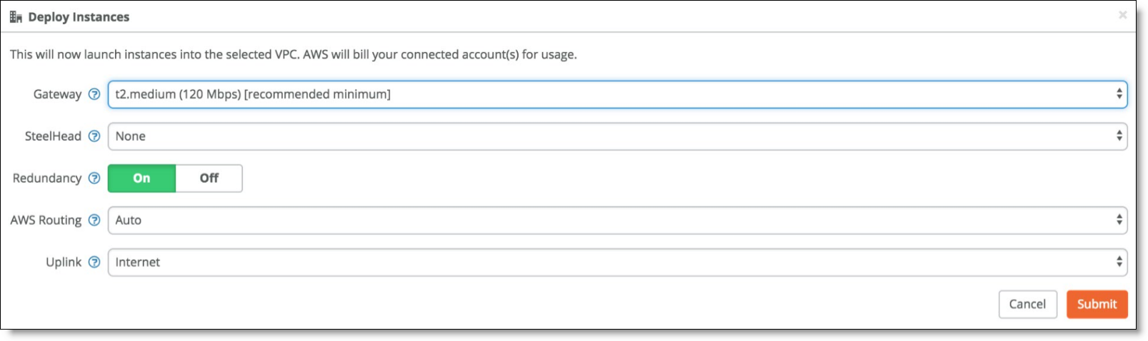
Task: Open the Gateway instance size dropdown
Action: tap(617, 94)
